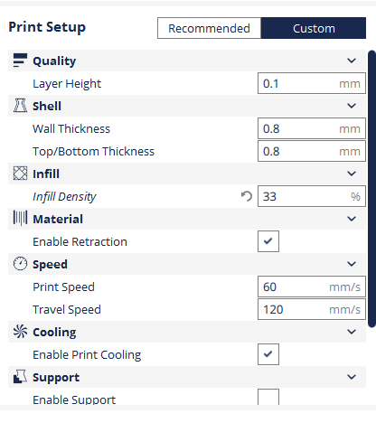Click the Infill crosshatch icon
Image resolution: width=376 pixels, height=423 pixels.
[x=20, y=174]
